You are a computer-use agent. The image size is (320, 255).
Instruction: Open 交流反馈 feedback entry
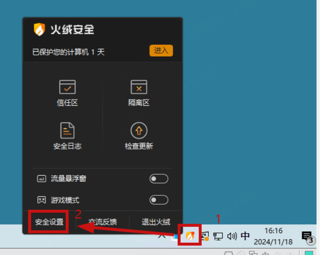103,222
